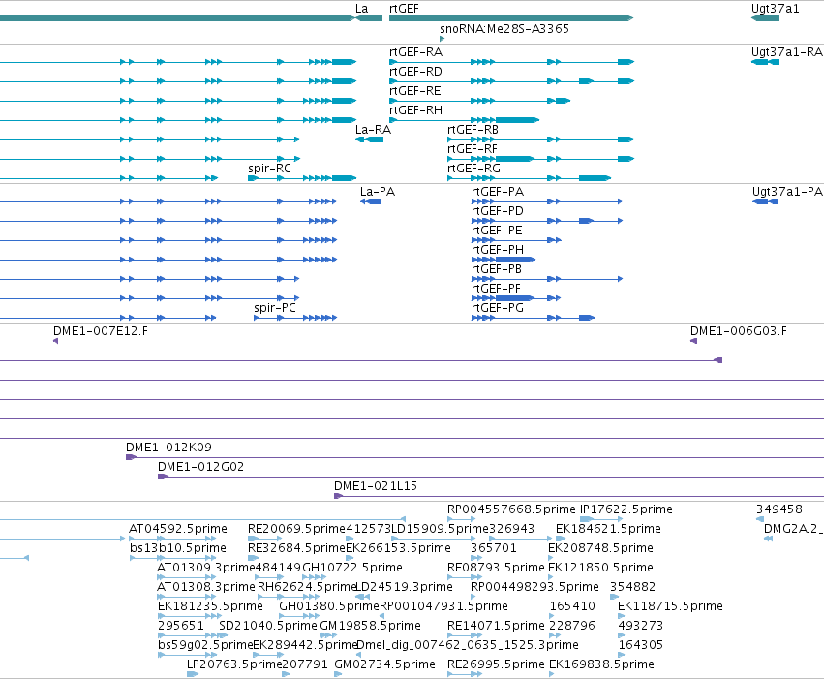
Task: Click protein rtGEF-PA label
Action: pyautogui.click(x=497, y=192)
